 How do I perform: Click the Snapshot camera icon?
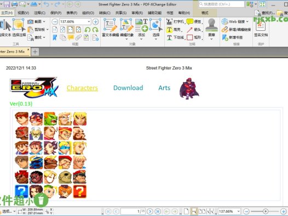(x=30, y=22)
